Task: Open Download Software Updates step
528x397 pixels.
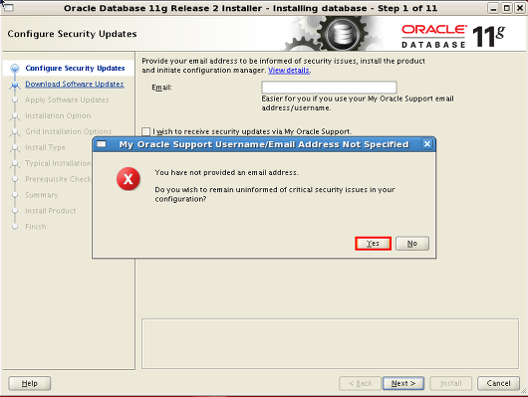Action: [75, 84]
